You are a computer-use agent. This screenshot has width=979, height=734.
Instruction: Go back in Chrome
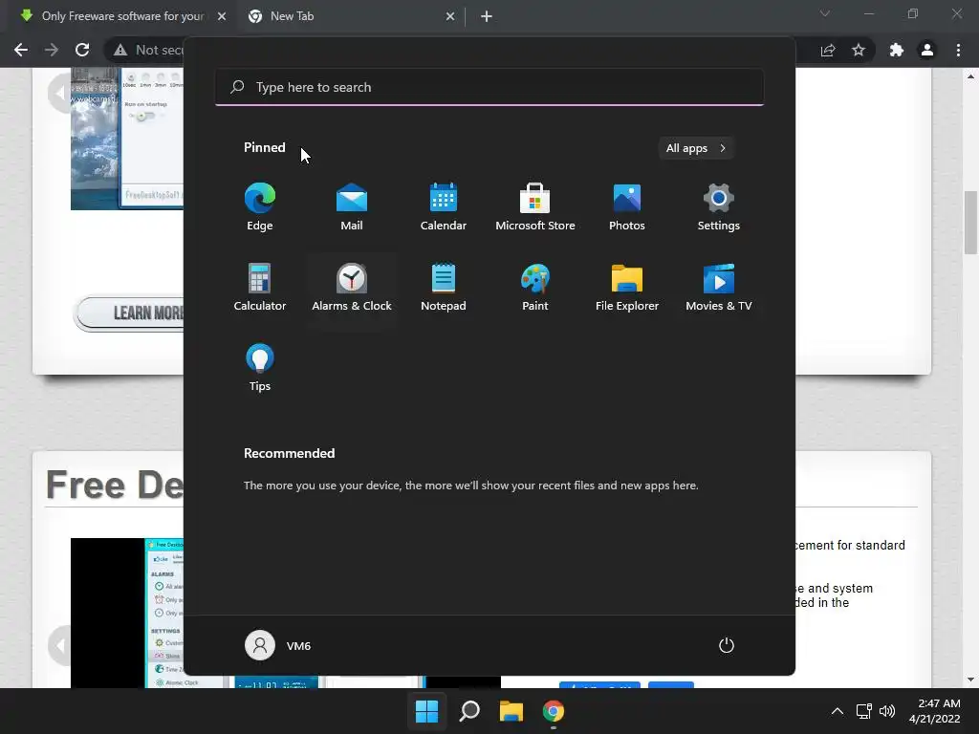(21, 50)
